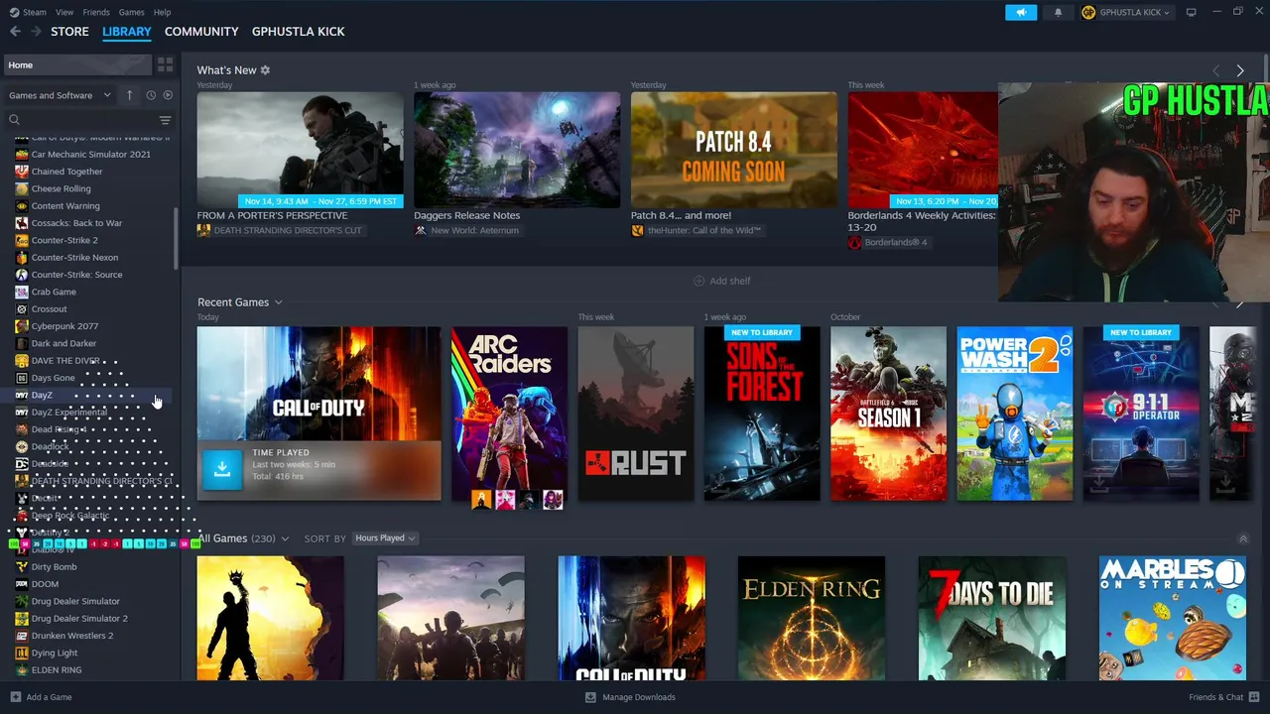
Task: Select Dark and Darker in list
Action: (x=63, y=343)
